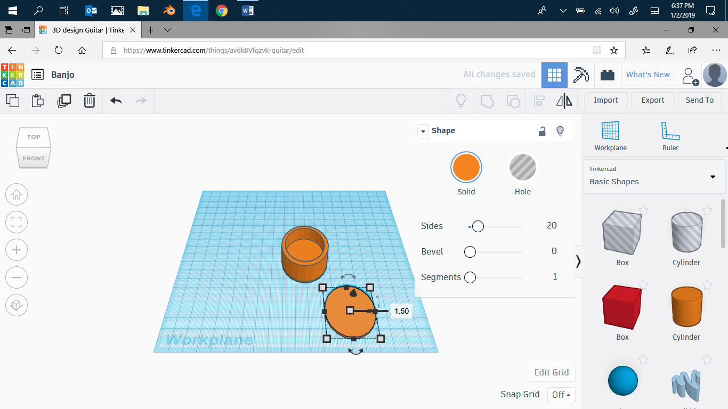This screenshot has height=409, width=728.
Task: Click the FRONT face of view cube
Action: click(x=34, y=158)
